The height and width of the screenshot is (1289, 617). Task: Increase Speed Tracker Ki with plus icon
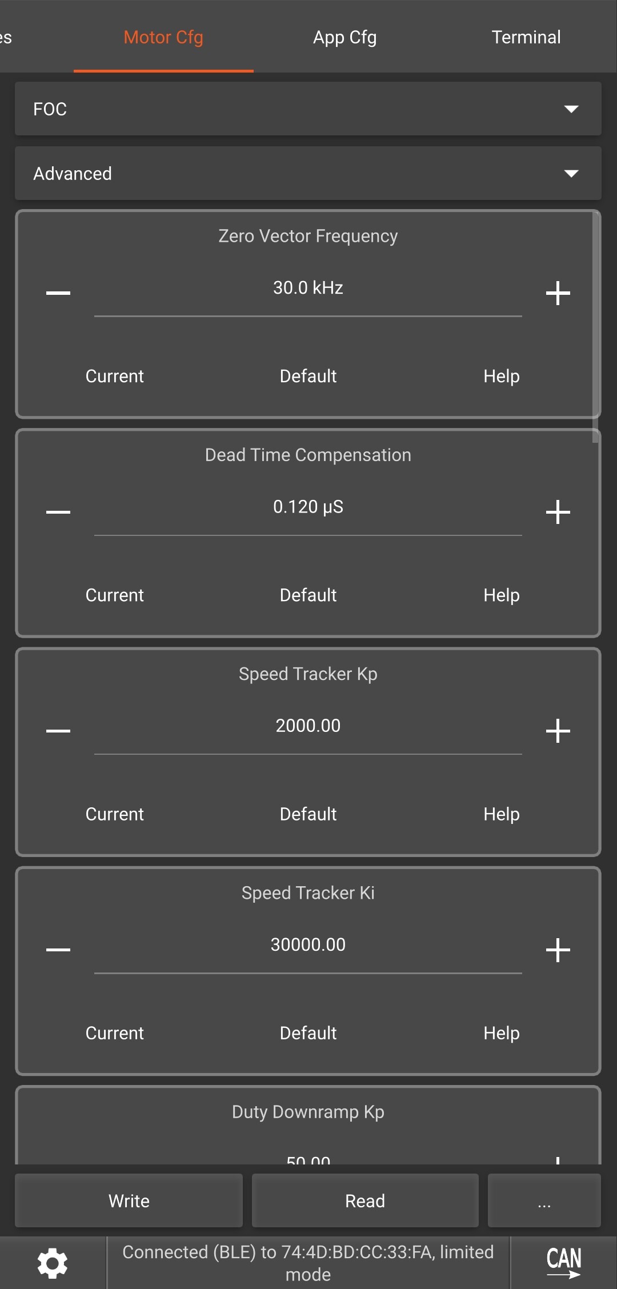(x=558, y=950)
